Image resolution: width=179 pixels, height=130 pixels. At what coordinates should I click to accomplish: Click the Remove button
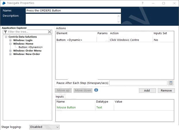click(166, 90)
